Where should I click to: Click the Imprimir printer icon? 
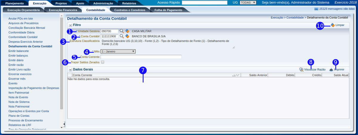[331, 69]
